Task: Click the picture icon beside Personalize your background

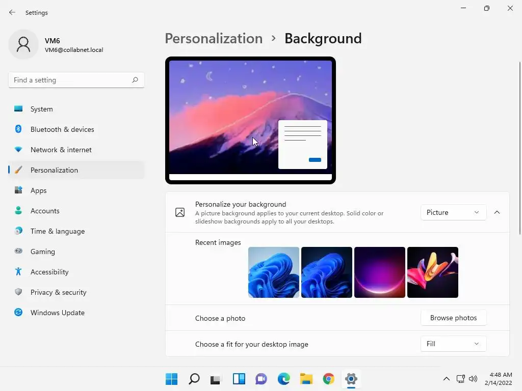Action: (180, 212)
